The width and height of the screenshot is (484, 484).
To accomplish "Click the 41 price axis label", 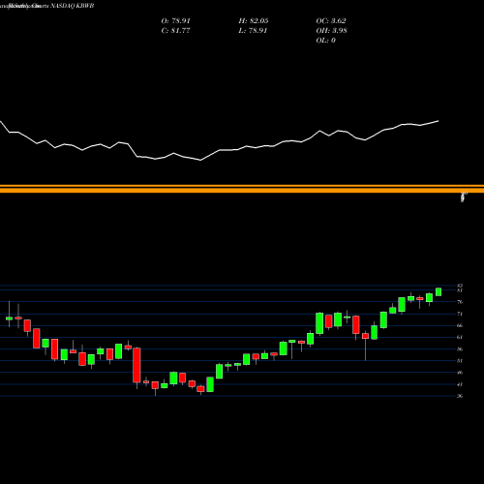I will point(460,384).
